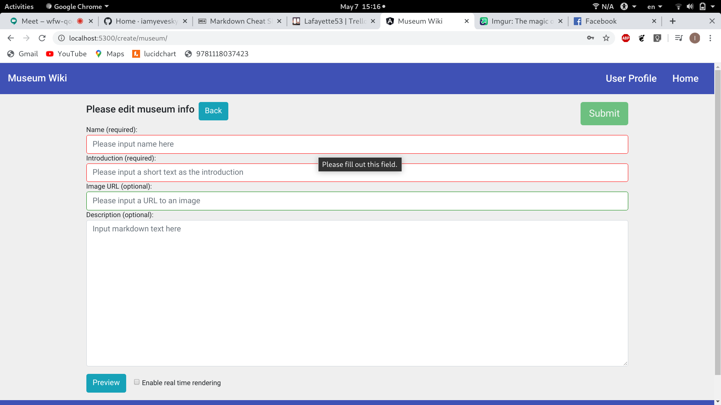721x405 pixels.
Task: Open the Gmail bookmark
Action: [23, 54]
